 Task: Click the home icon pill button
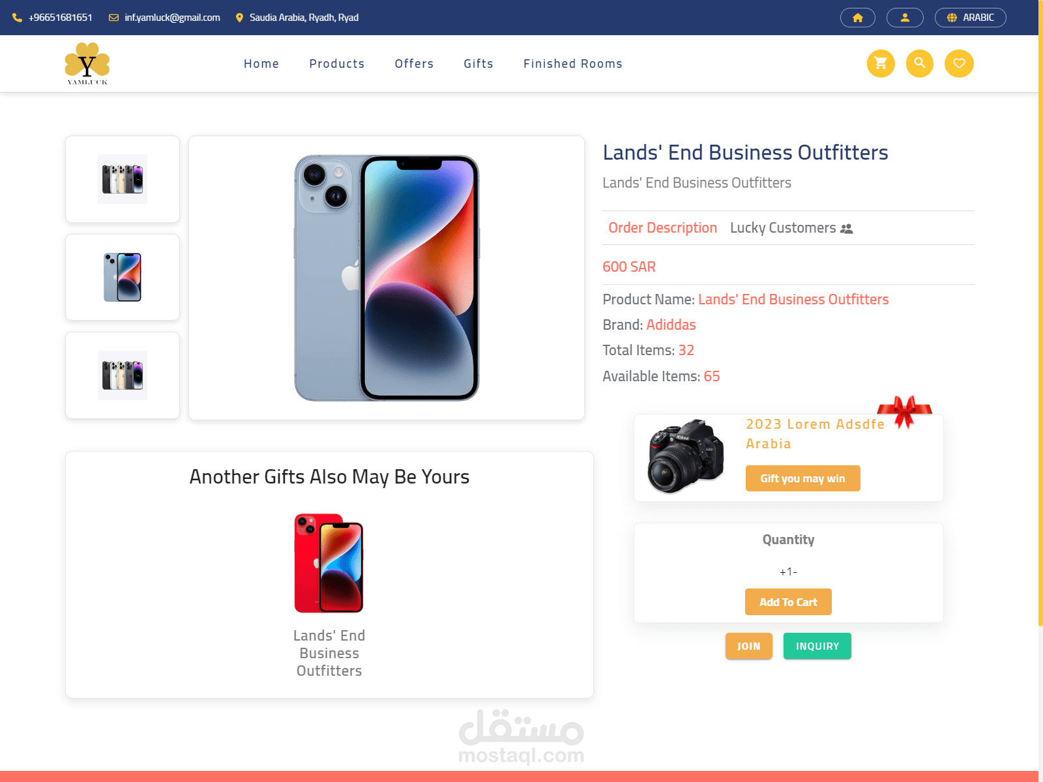[858, 18]
